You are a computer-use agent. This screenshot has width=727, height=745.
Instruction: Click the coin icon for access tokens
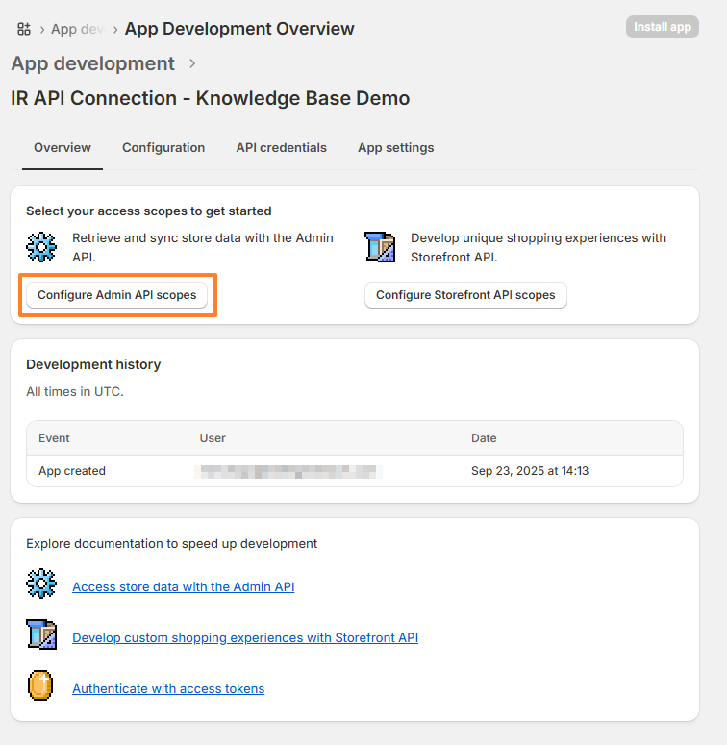[41, 686]
